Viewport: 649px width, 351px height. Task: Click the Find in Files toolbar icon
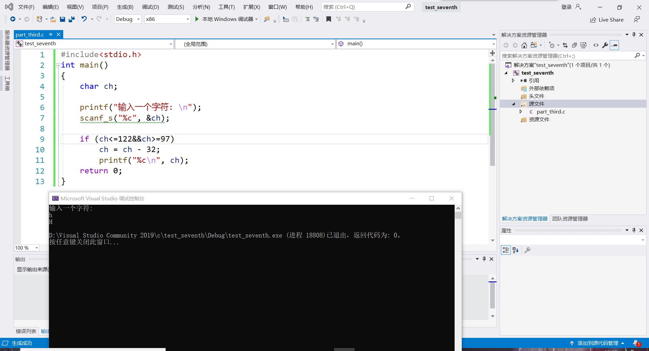coord(267,19)
